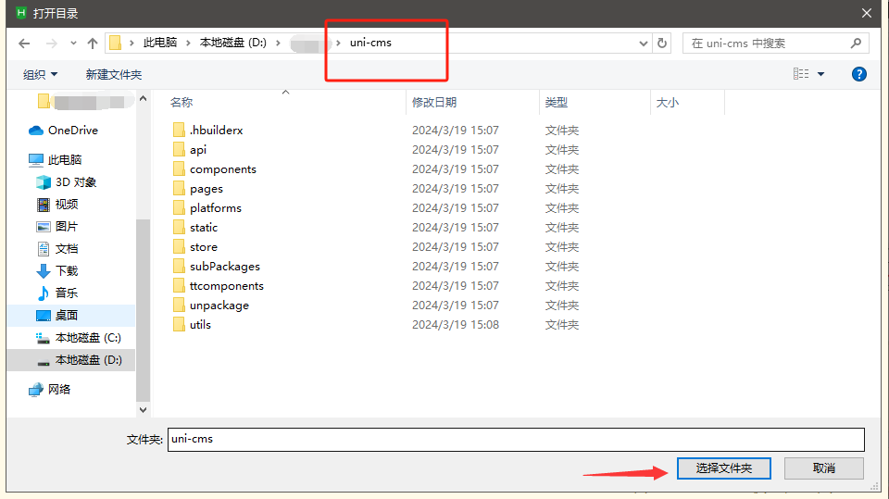
Task: Open recent locations dropdown next to forward arrow
Action: (73, 44)
